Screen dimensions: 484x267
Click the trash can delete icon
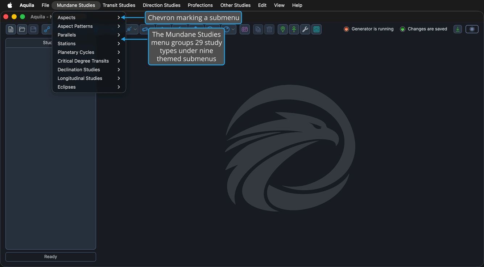269,29
